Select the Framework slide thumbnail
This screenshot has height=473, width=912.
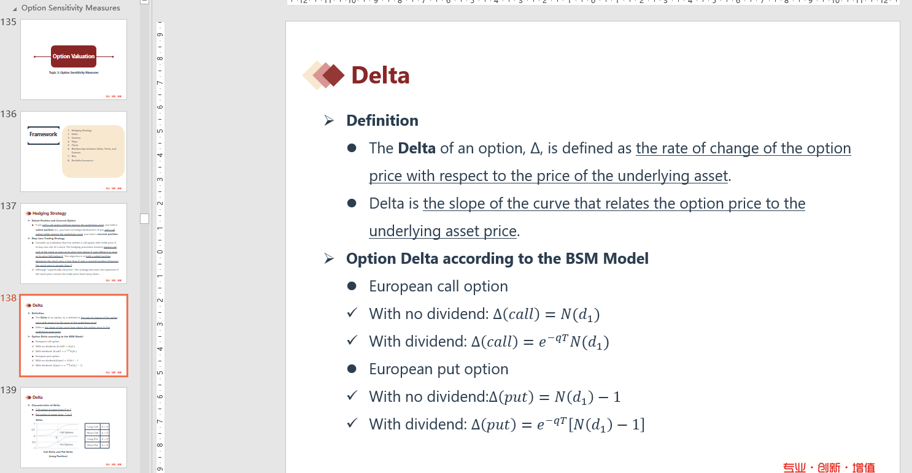[x=74, y=151]
